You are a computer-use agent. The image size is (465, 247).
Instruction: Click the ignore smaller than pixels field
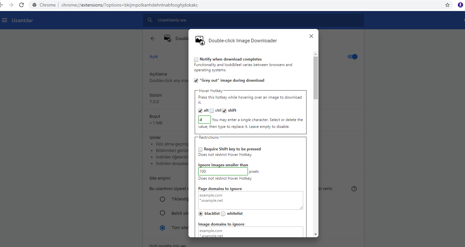[223, 172]
